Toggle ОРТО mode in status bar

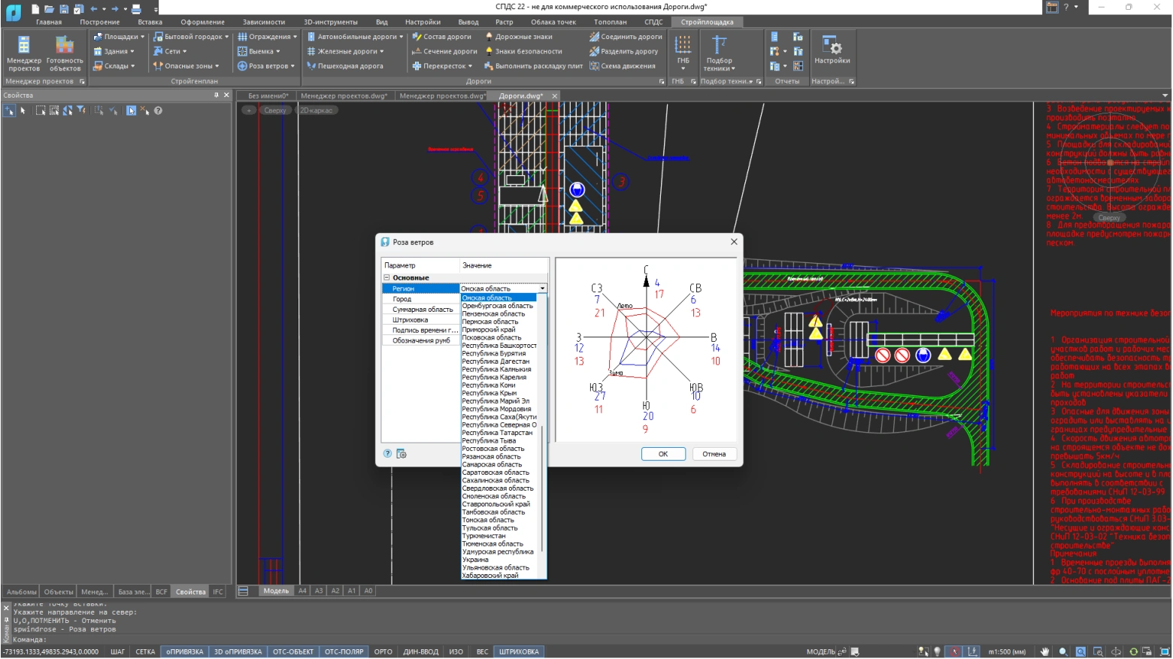point(383,651)
